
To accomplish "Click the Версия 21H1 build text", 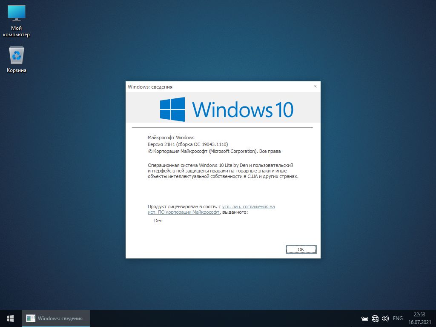I will [x=188, y=144].
